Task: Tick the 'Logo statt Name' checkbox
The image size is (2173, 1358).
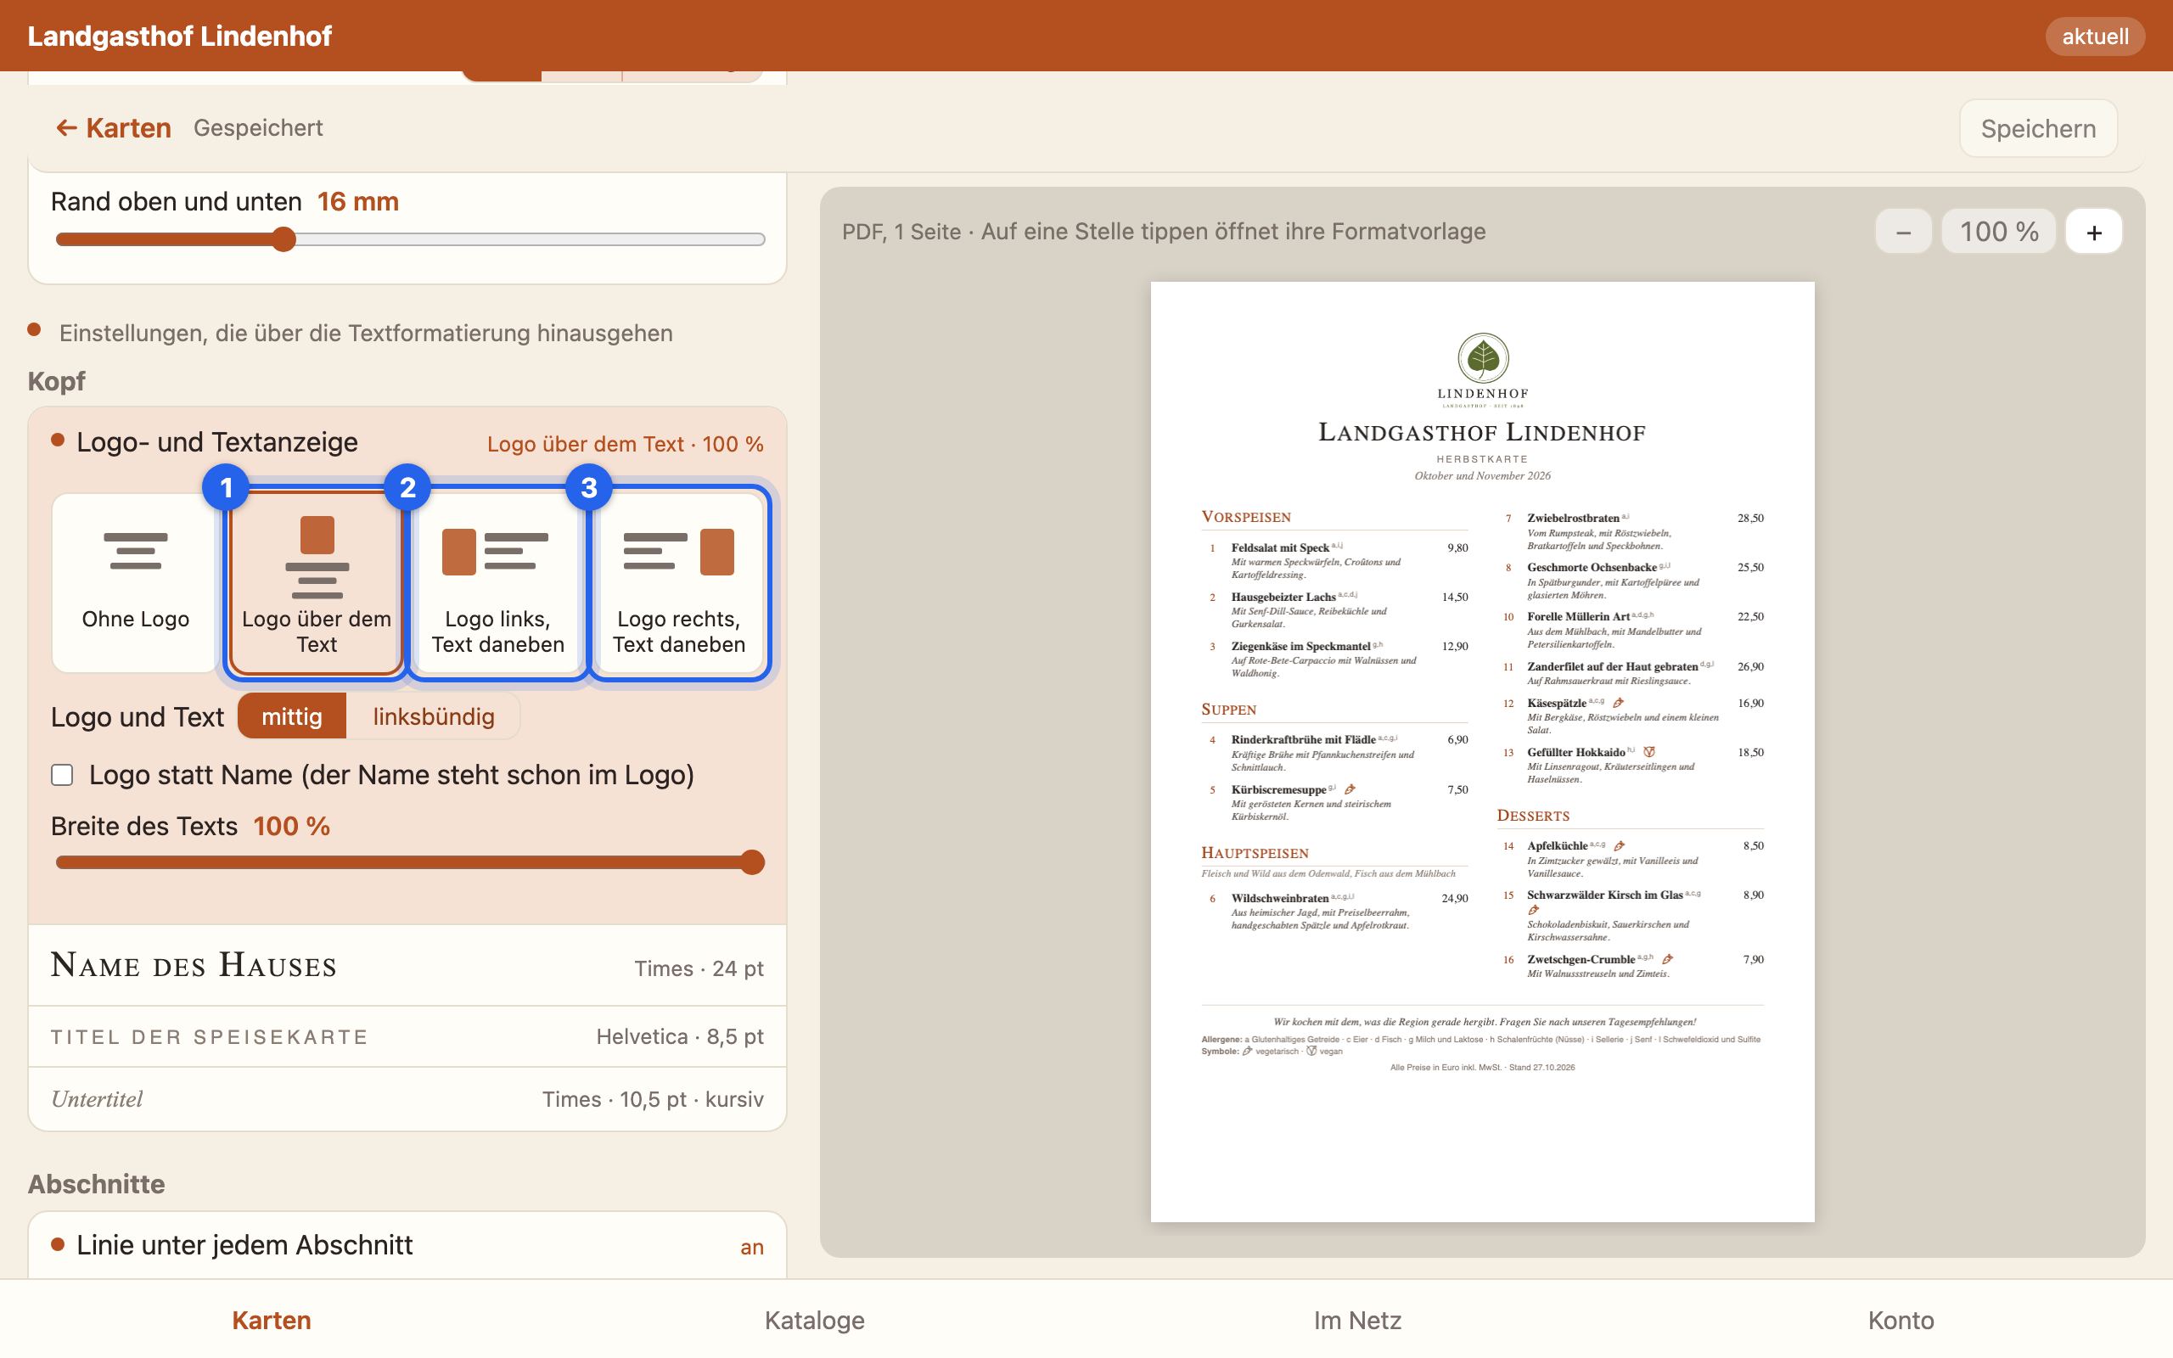Action: pos(62,775)
